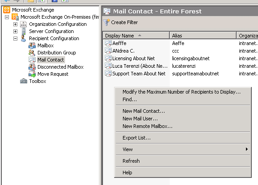
Task: Select Organization Configuration label
Action: tap(58, 24)
